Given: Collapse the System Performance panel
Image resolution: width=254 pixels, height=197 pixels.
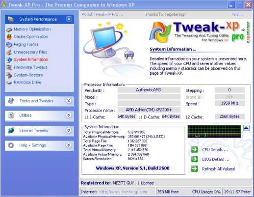Looking at the screenshot, I should click(x=69, y=19).
